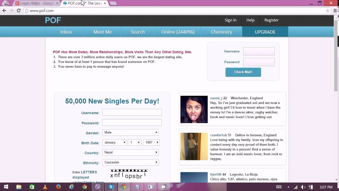Open File Explorer from taskbar
339x191 pixels.
tap(19, 187)
